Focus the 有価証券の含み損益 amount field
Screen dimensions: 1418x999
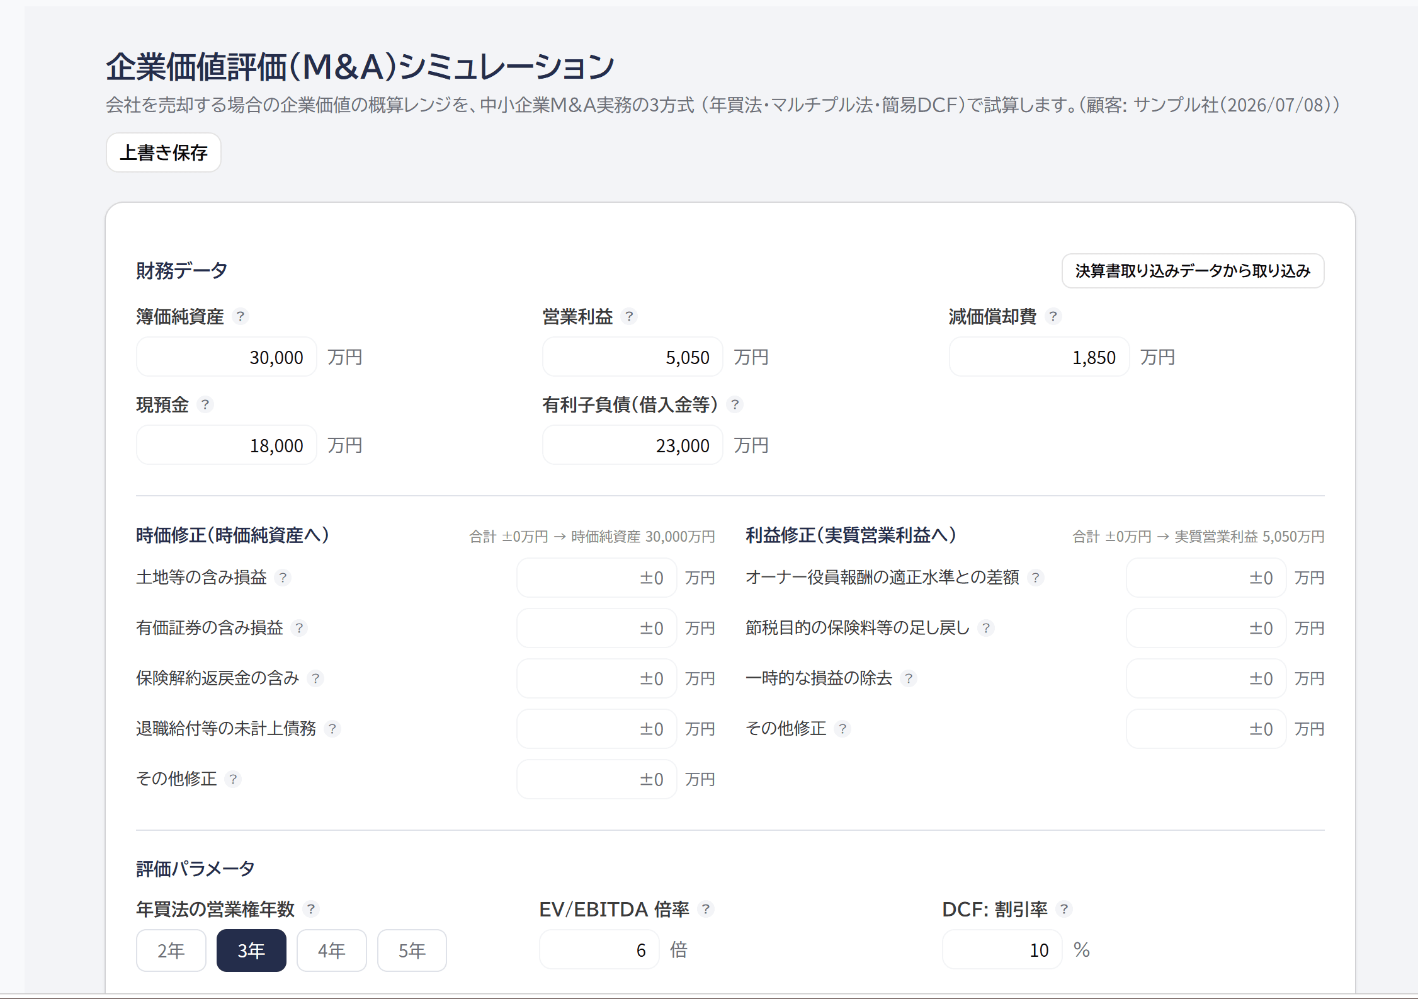(597, 628)
